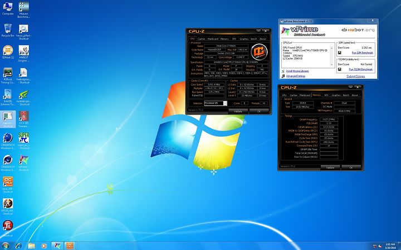The height and width of the screenshot is (250, 401).
Task: Open the hwbotprime shortcut icon
Action: tap(23, 76)
